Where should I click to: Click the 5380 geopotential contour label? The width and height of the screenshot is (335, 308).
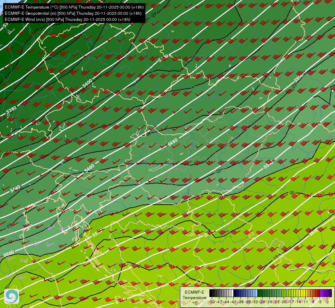pos(11,110)
